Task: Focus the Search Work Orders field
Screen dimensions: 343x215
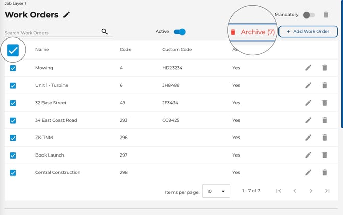Action: (x=51, y=33)
